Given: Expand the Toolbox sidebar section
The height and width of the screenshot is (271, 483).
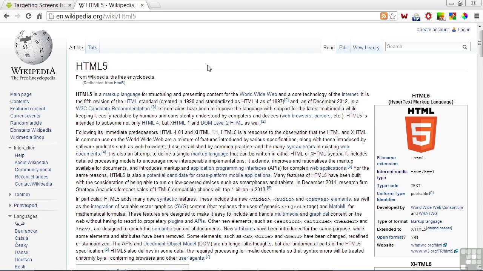Looking at the screenshot, I should click(10, 195).
